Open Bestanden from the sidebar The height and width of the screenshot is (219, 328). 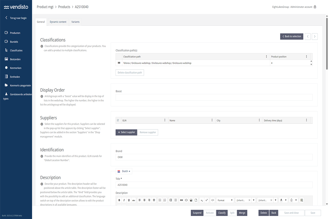pos(15,59)
